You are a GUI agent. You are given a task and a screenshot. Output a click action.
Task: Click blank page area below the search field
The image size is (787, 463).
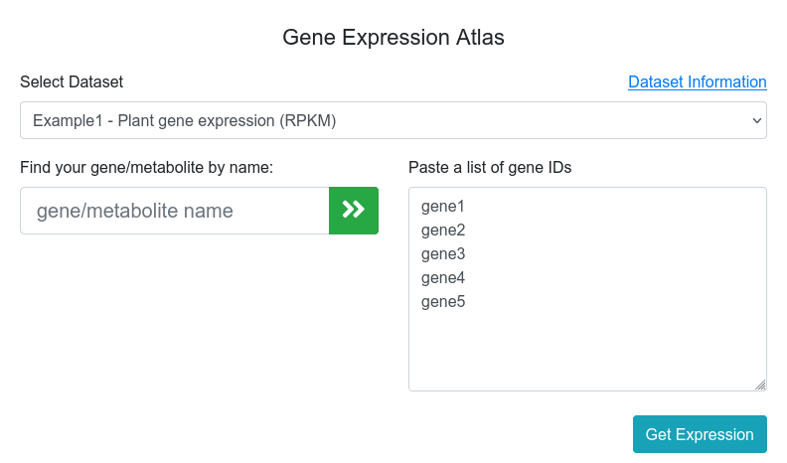199,338
